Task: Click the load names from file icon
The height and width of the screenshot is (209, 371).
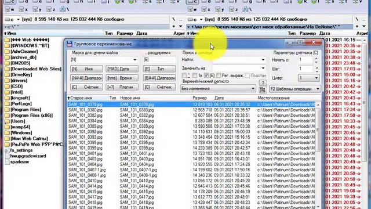Action: 263,89
